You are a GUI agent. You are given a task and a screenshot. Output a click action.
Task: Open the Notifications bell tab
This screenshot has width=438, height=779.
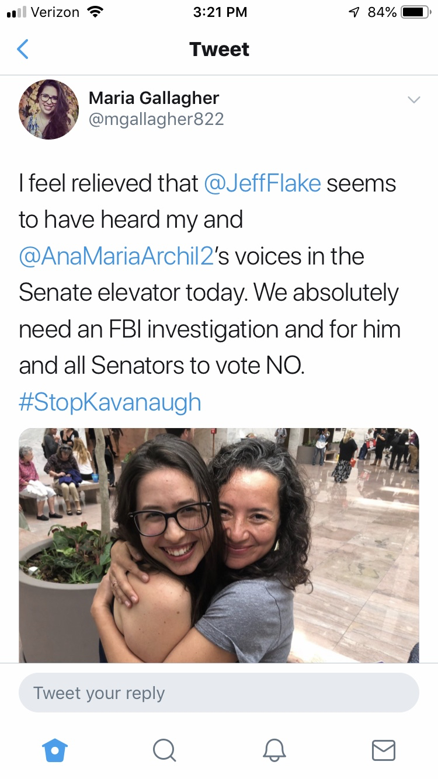pyautogui.click(x=274, y=750)
